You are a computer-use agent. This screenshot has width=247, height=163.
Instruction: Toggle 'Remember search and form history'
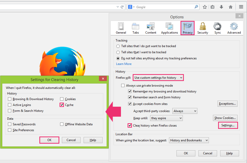pos(154,97)
